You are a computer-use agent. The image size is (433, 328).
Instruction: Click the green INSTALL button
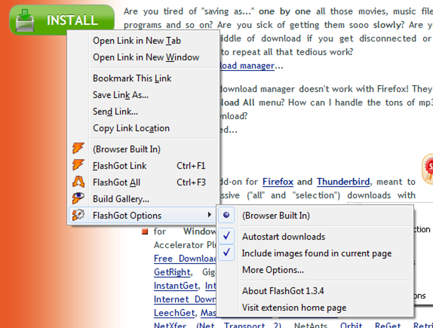click(62, 20)
